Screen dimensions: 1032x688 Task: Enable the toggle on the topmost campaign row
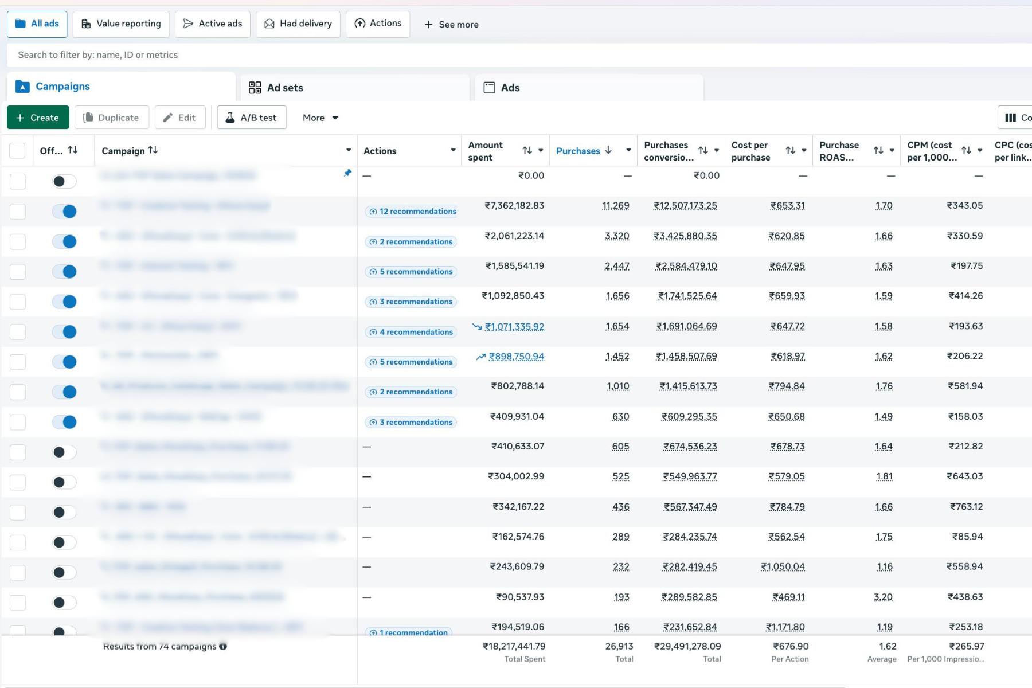63,181
